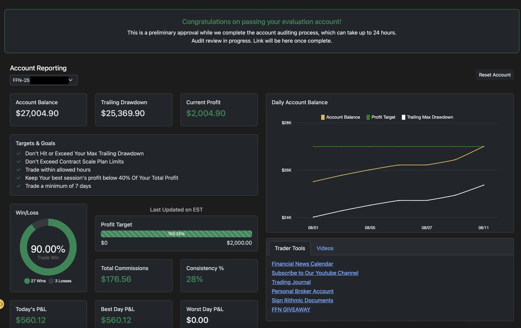Click the white Trailing Max Drawdown legend square

tap(404, 117)
